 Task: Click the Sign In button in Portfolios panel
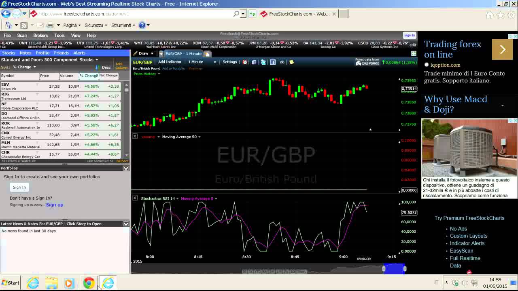[x=19, y=187]
